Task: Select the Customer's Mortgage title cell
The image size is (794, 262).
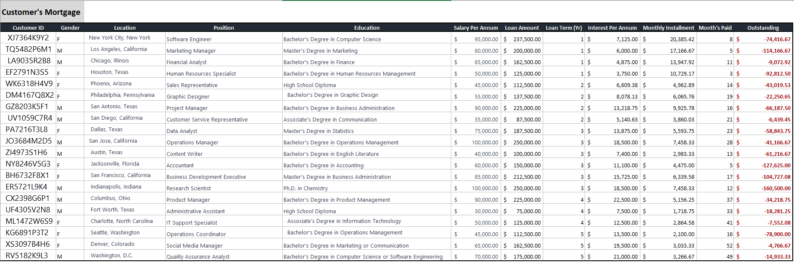Action: click(41, 12)
